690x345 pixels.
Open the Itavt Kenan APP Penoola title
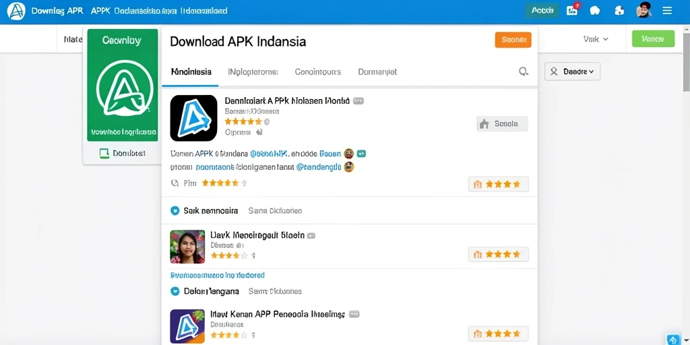pyautogui.click(x=277, y=315)
